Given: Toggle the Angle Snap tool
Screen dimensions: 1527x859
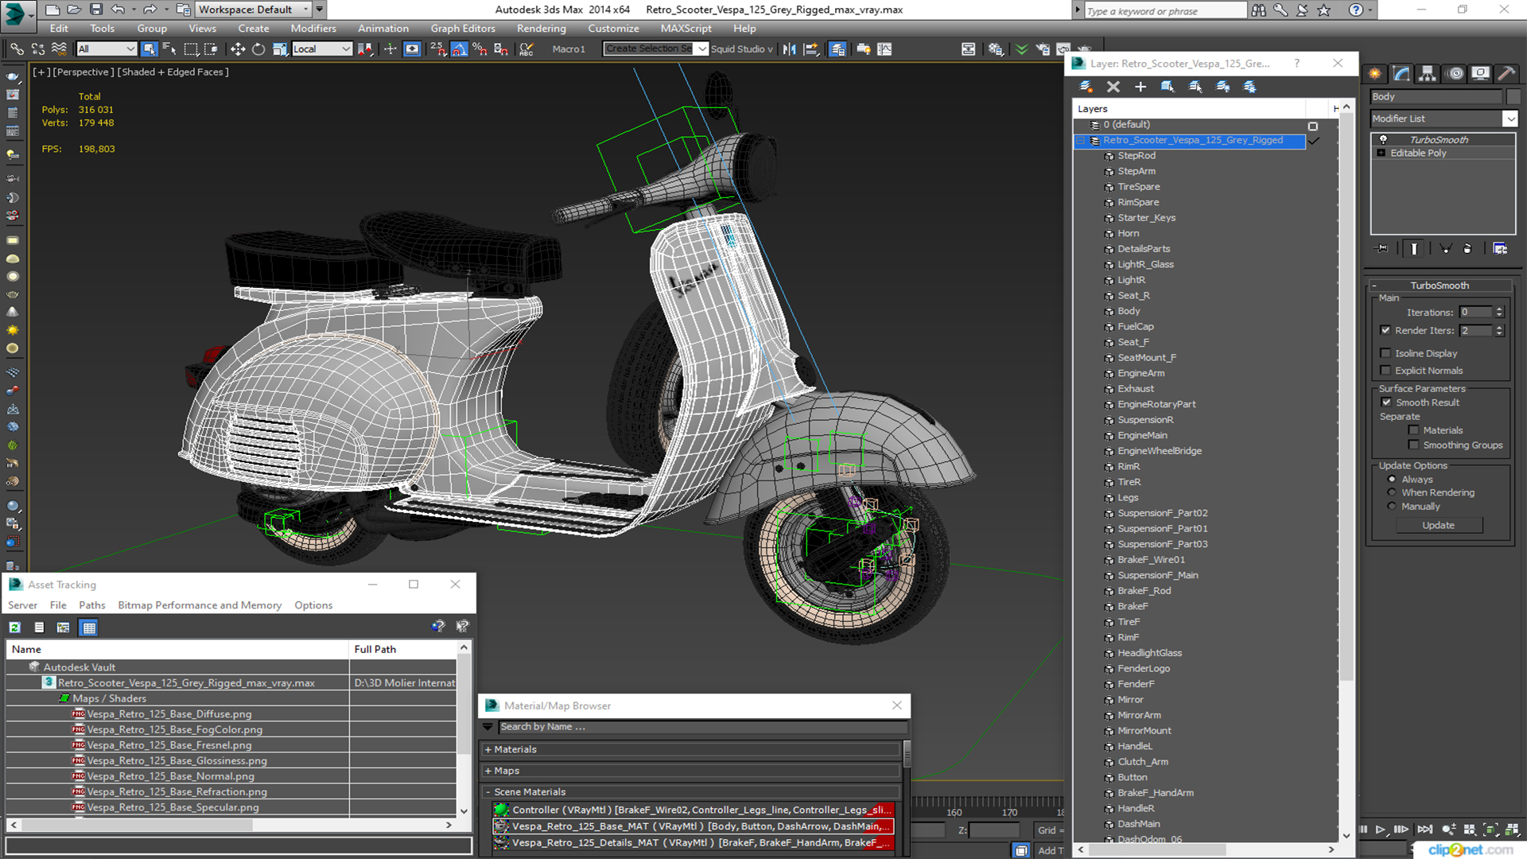Looking at the screenshot, I should tap(459, 49).
